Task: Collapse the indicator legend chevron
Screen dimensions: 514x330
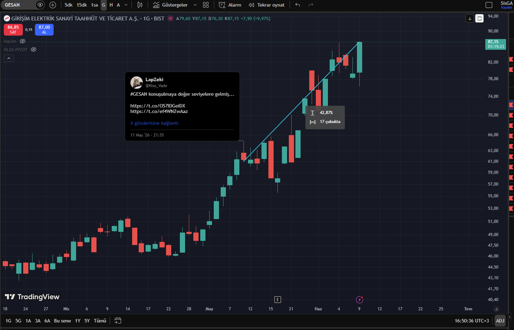Action: click(9, 58)
